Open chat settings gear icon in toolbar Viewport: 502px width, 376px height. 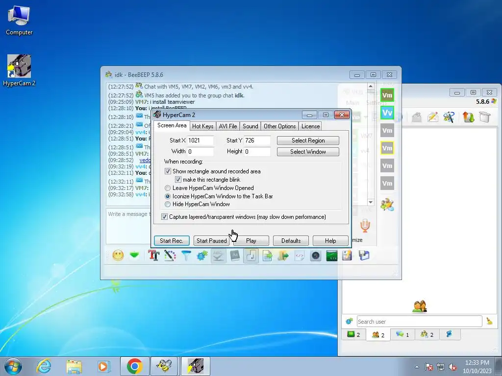(202, 255)
